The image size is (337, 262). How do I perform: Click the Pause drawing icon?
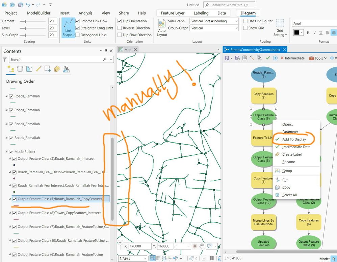[x=212, y=258]
